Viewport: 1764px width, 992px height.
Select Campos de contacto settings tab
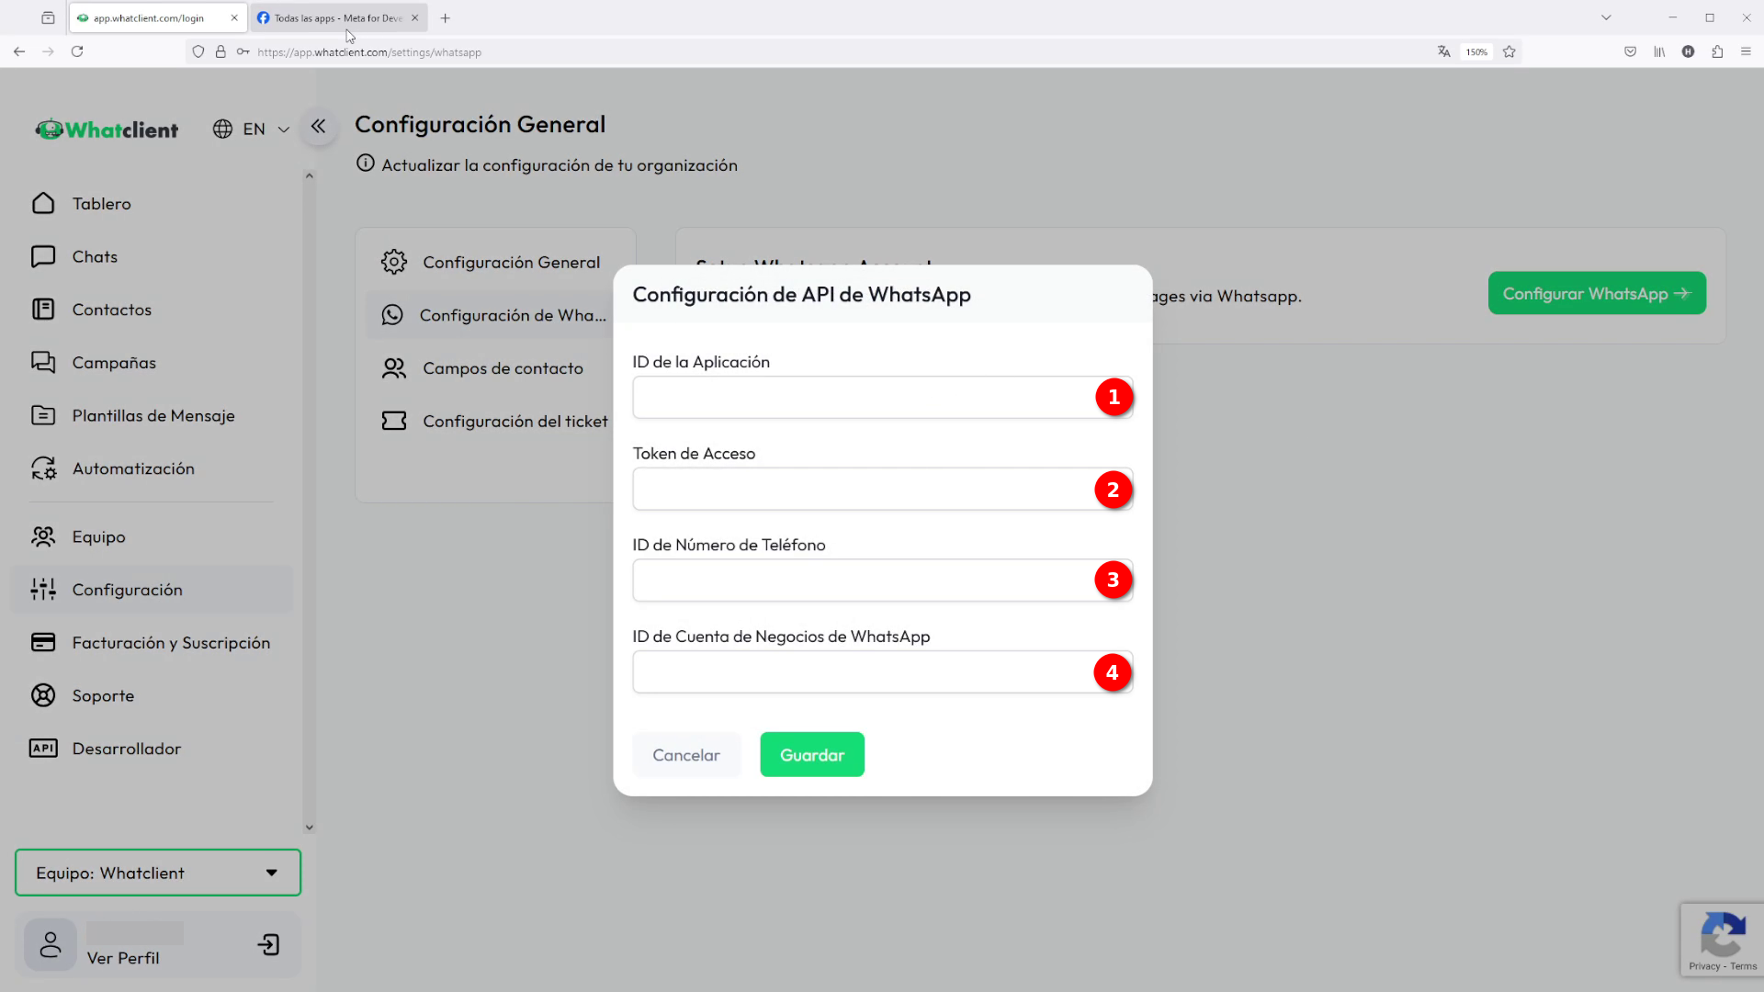[496, 368]
